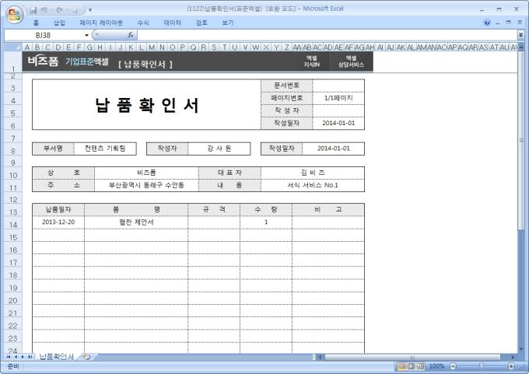Click the Excel Help question mark icon
The height and width of the screenshot is (374, 529).
[487, 23]
